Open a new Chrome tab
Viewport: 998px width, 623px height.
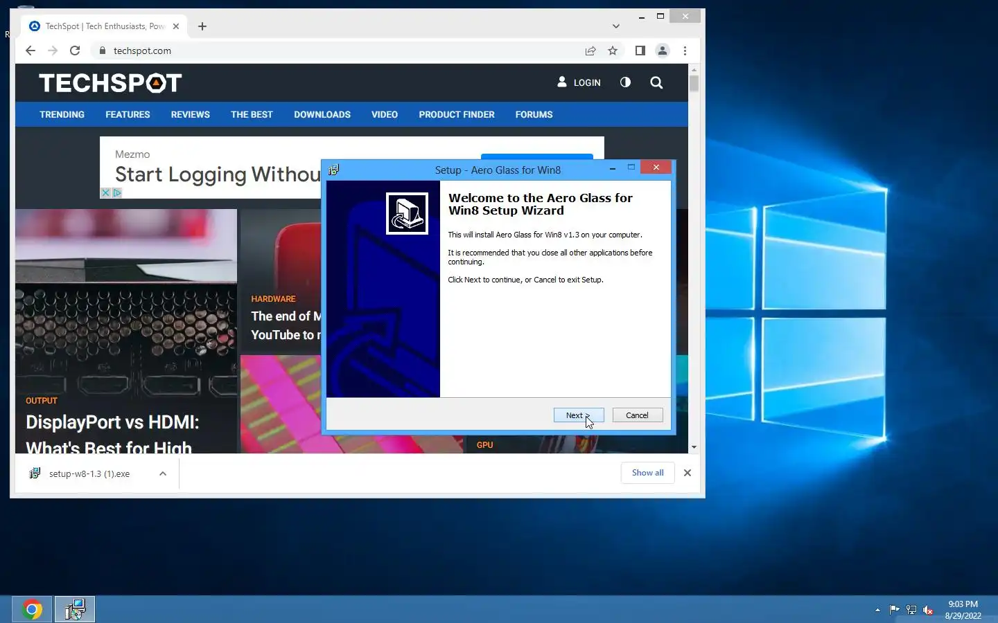[202, 26]
